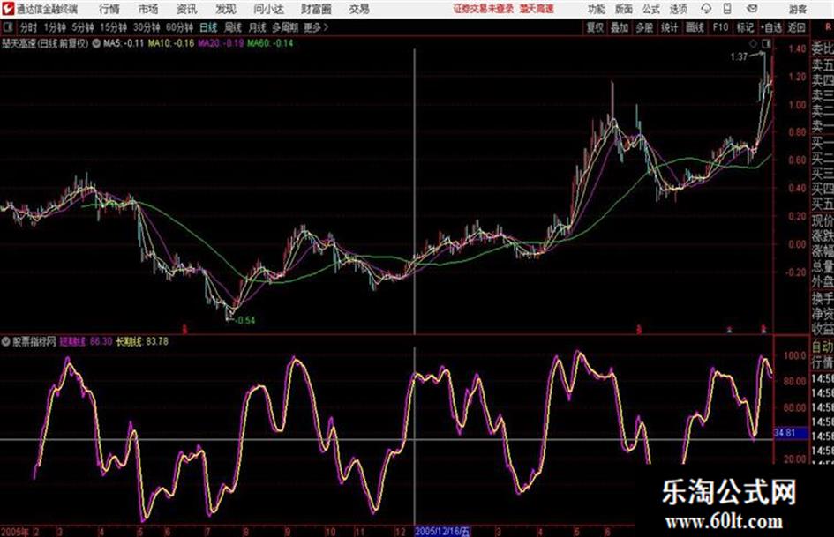Viewport: 834px width, 537px height.
Task: Switch to the 15分钟 period tab
Action: [x=113, y=27]
